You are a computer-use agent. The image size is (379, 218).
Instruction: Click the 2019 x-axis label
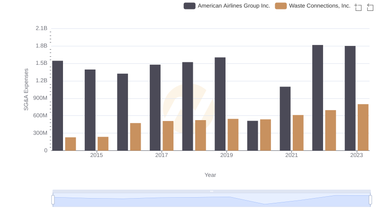(226, 155)
